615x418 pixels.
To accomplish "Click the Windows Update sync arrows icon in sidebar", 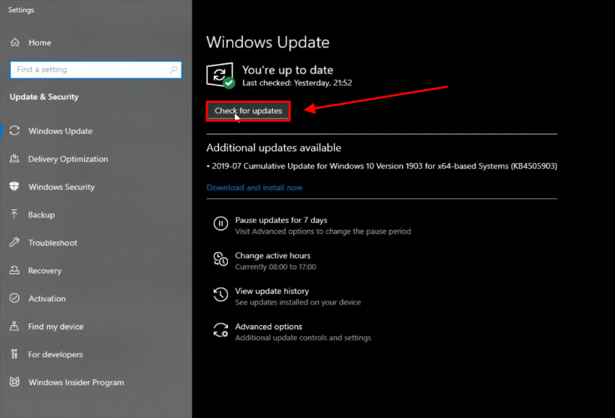I will 14,131.
